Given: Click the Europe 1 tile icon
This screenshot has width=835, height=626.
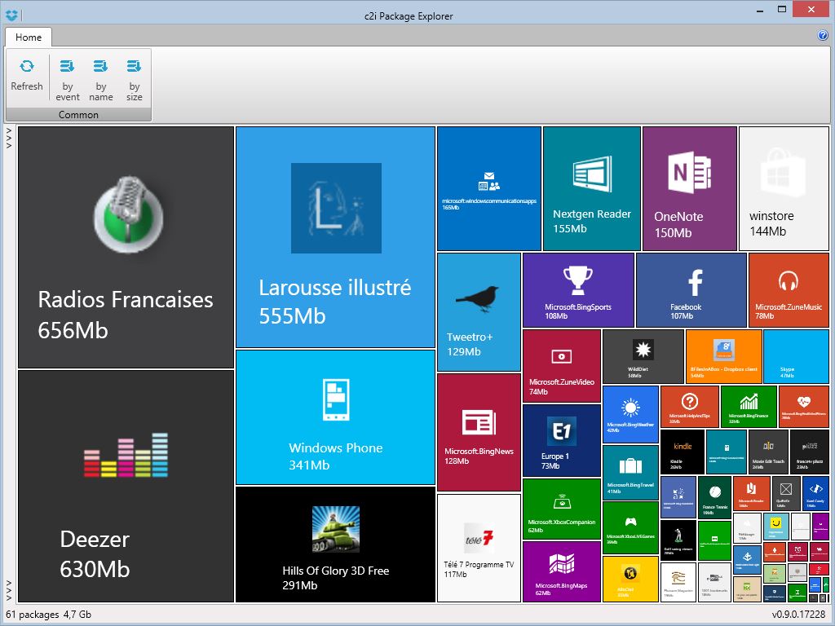Looking at the screenshot, I should point(562,430).
